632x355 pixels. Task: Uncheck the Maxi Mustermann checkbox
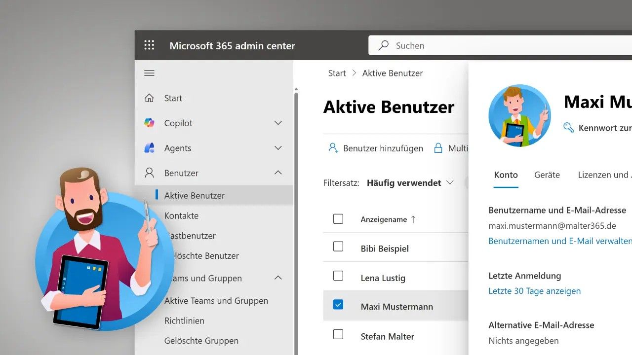[338, 305]
